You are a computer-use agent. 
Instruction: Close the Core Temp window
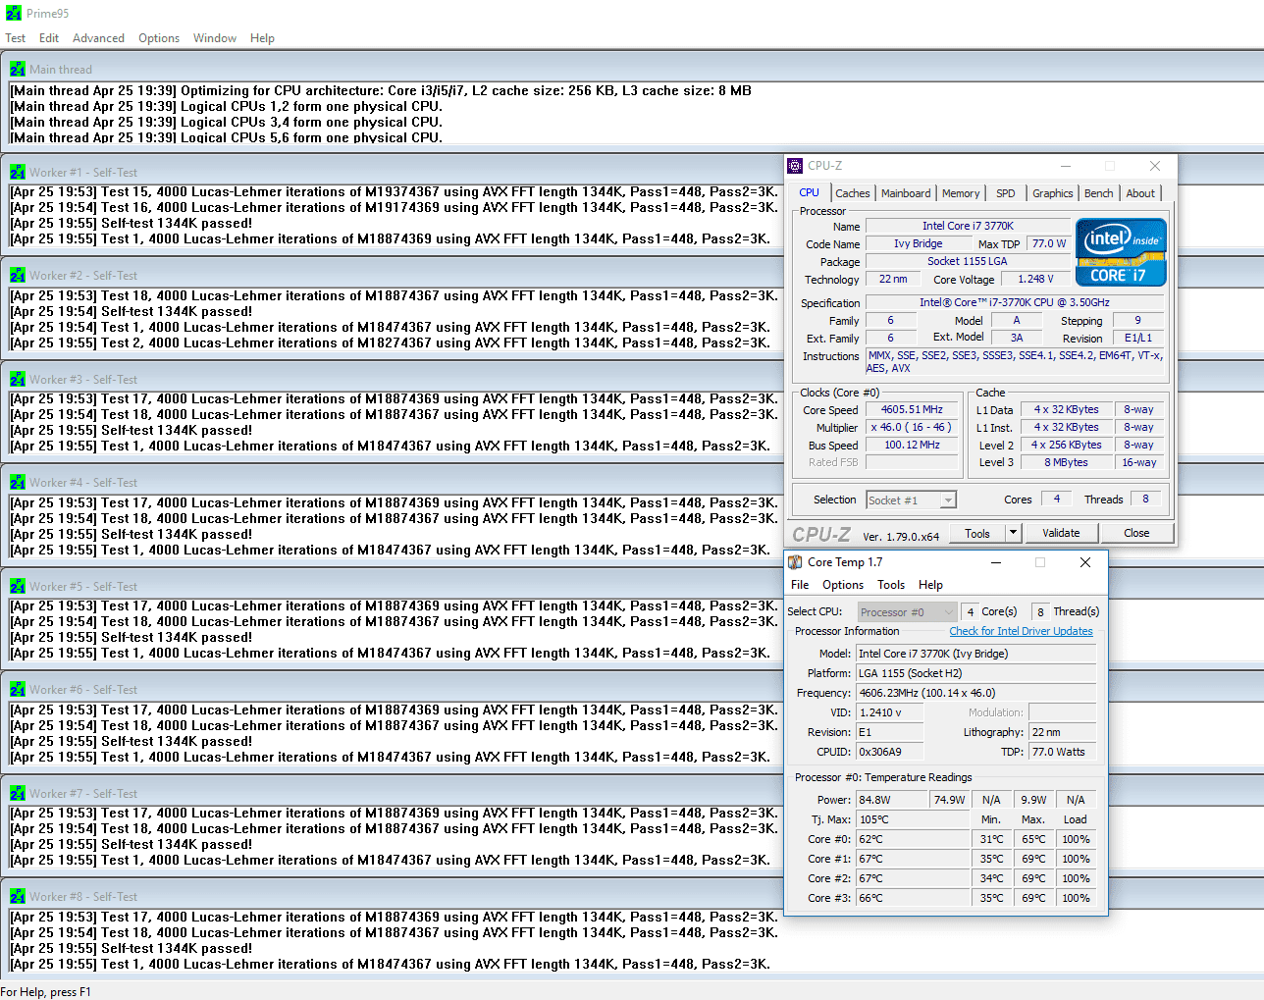click(1085, 562)
